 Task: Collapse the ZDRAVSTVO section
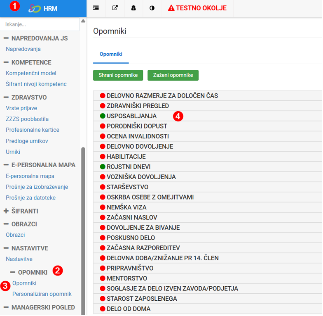pos(6,97)
